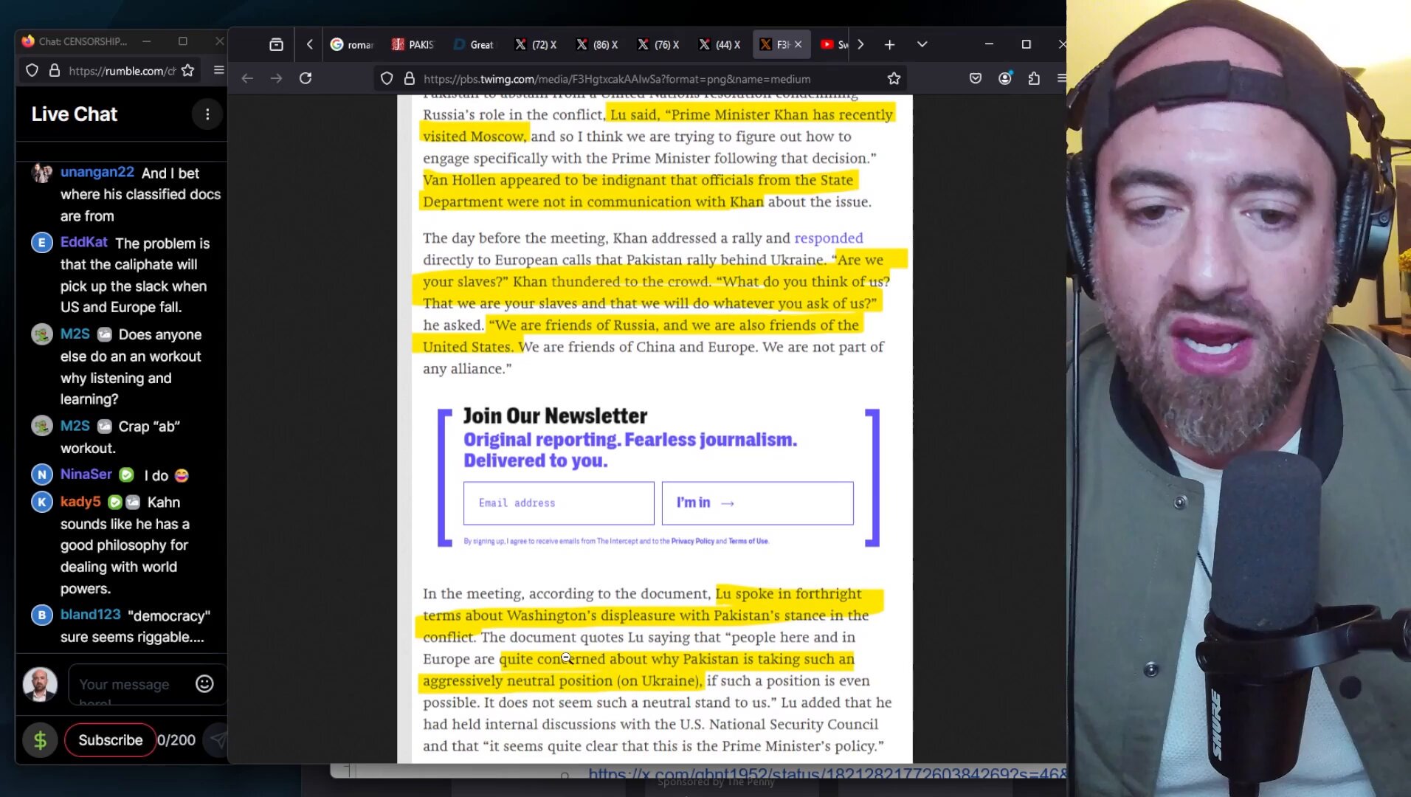Viewport: 1411px width, 797px height.
Task: Open the Terms of Use link
Action: (x=748, y=541)
